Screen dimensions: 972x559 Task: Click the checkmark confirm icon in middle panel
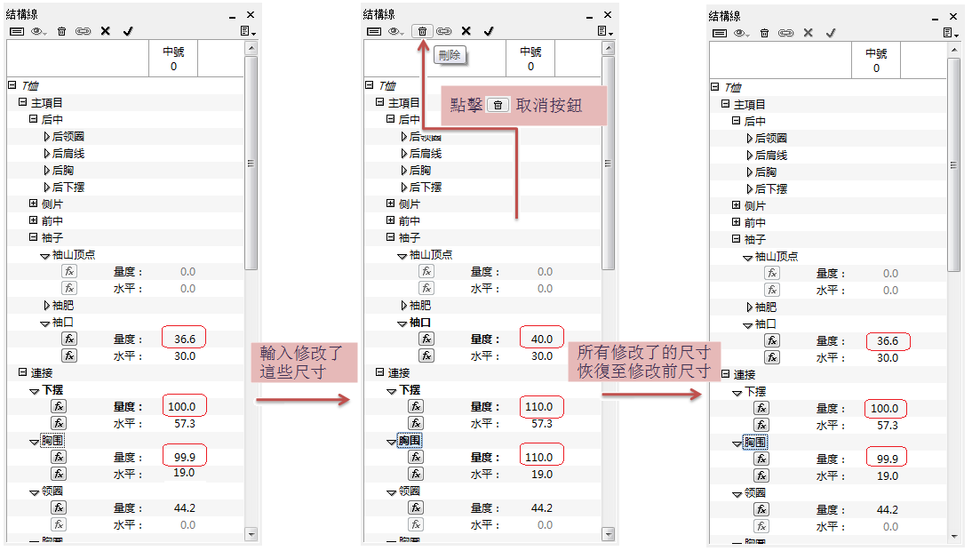488,31
